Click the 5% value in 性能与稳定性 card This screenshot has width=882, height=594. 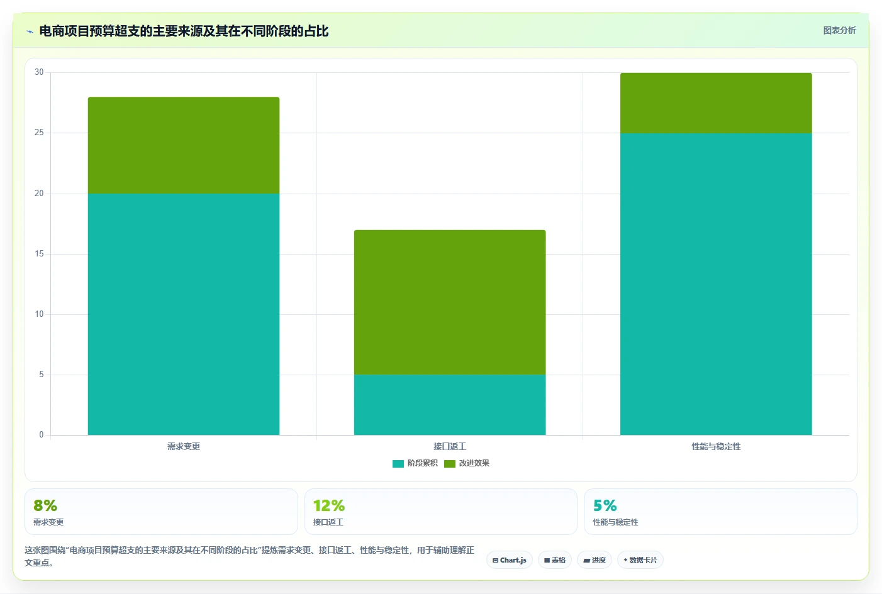605,505
